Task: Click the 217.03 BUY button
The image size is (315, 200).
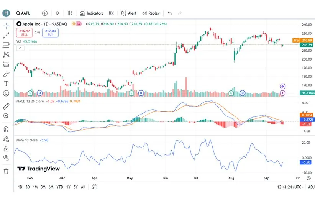Action: coord(50,33)
